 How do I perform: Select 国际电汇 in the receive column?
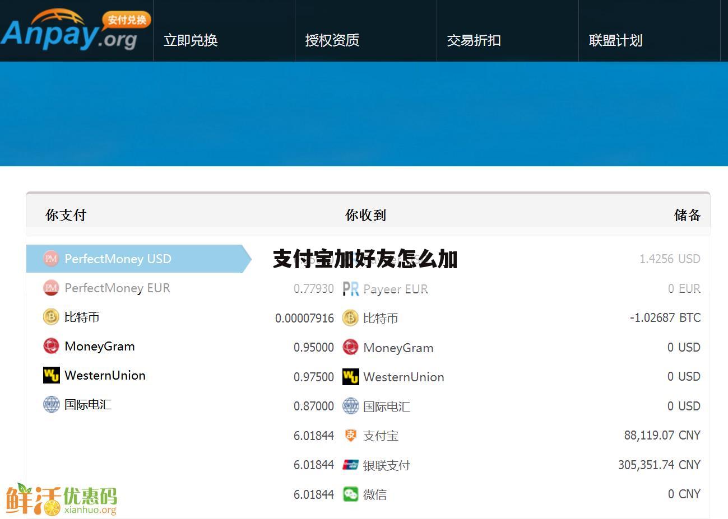(x=387, y=406)
